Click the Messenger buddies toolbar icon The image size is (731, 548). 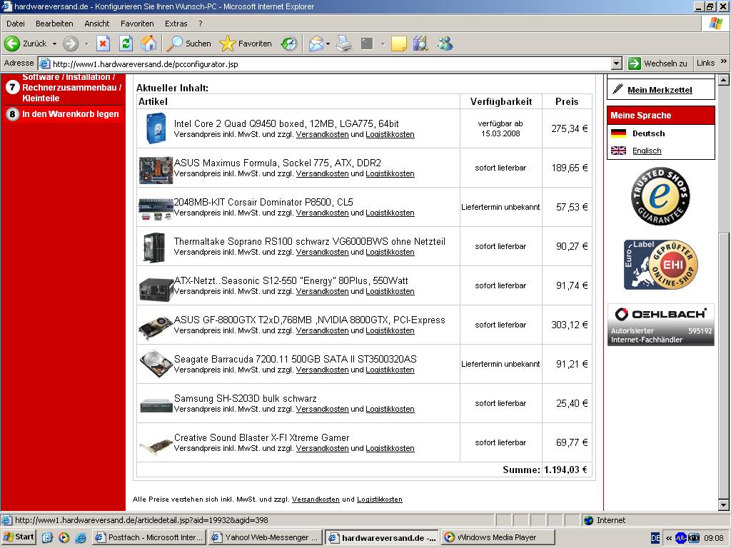tap(445, 44)
